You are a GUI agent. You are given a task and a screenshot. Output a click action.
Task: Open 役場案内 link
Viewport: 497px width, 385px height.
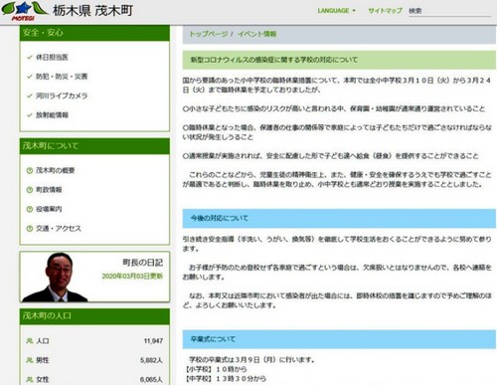(49, 209)
